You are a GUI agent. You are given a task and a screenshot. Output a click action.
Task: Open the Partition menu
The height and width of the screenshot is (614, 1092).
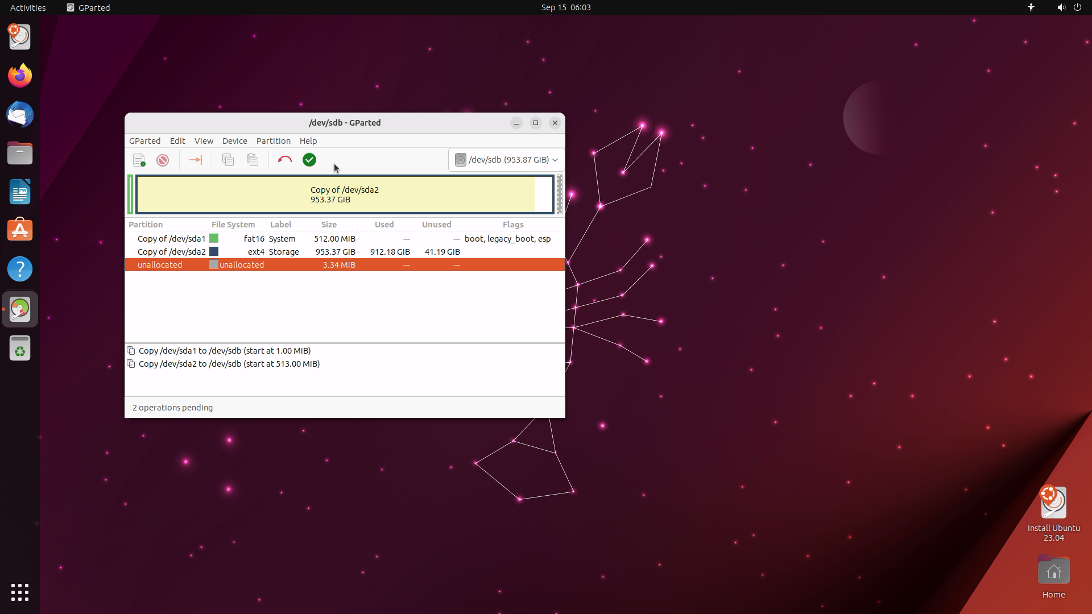pos(273,141)
